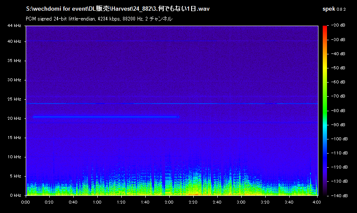Click the -50 dB scale label

click(338, 68)
